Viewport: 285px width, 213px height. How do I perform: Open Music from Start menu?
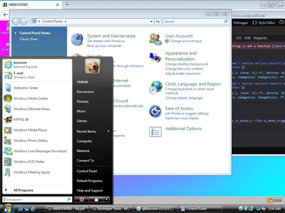(81, 111)
